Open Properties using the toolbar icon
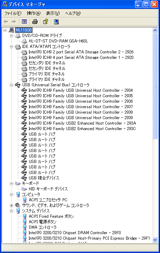This screenshot has height=253, width=160. [46, 22]
